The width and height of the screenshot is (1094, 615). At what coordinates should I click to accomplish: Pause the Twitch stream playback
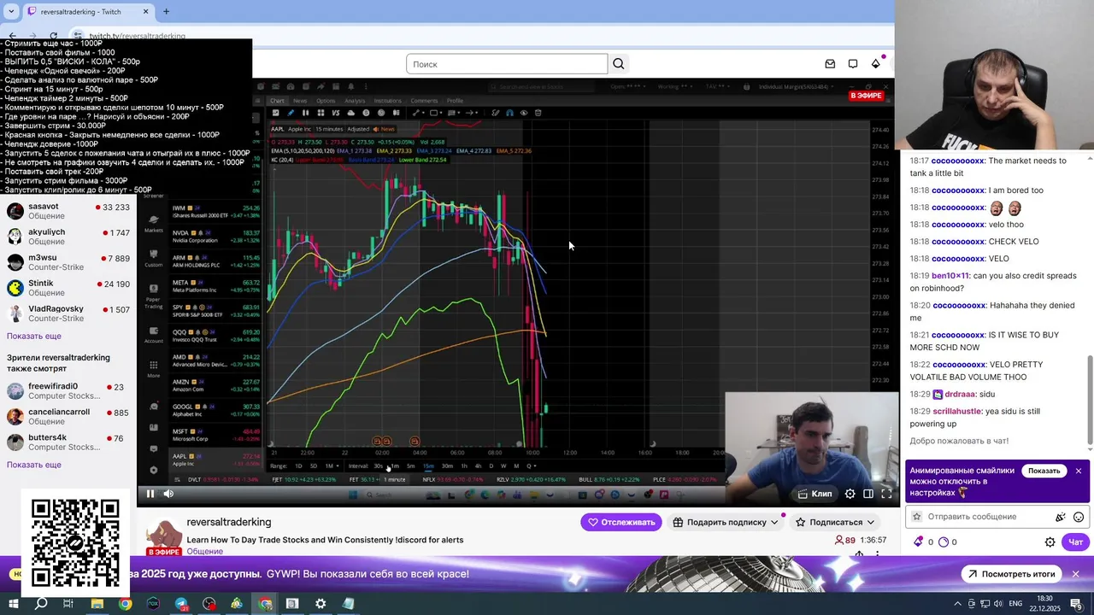150,493
